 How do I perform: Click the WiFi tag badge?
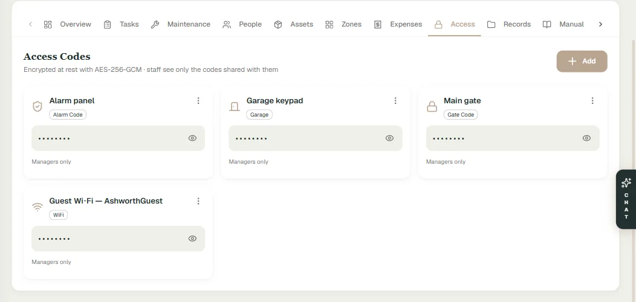59,215
